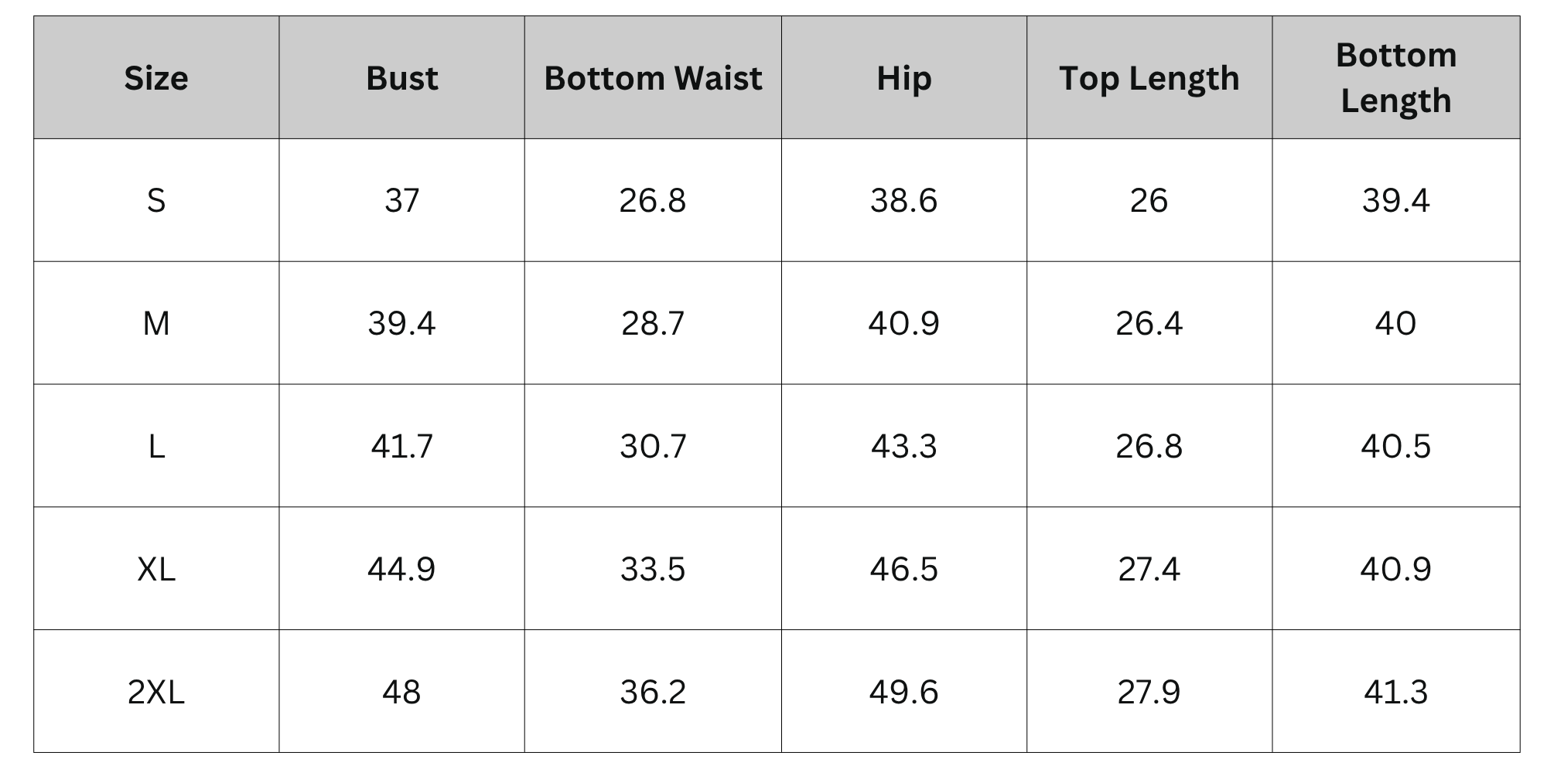Select the M size row label
The image size is (1547, 773).
click(x=156, y=323)
